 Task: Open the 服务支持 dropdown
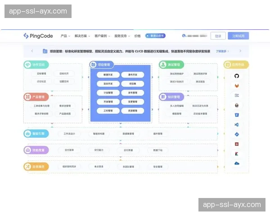point(122,36)
